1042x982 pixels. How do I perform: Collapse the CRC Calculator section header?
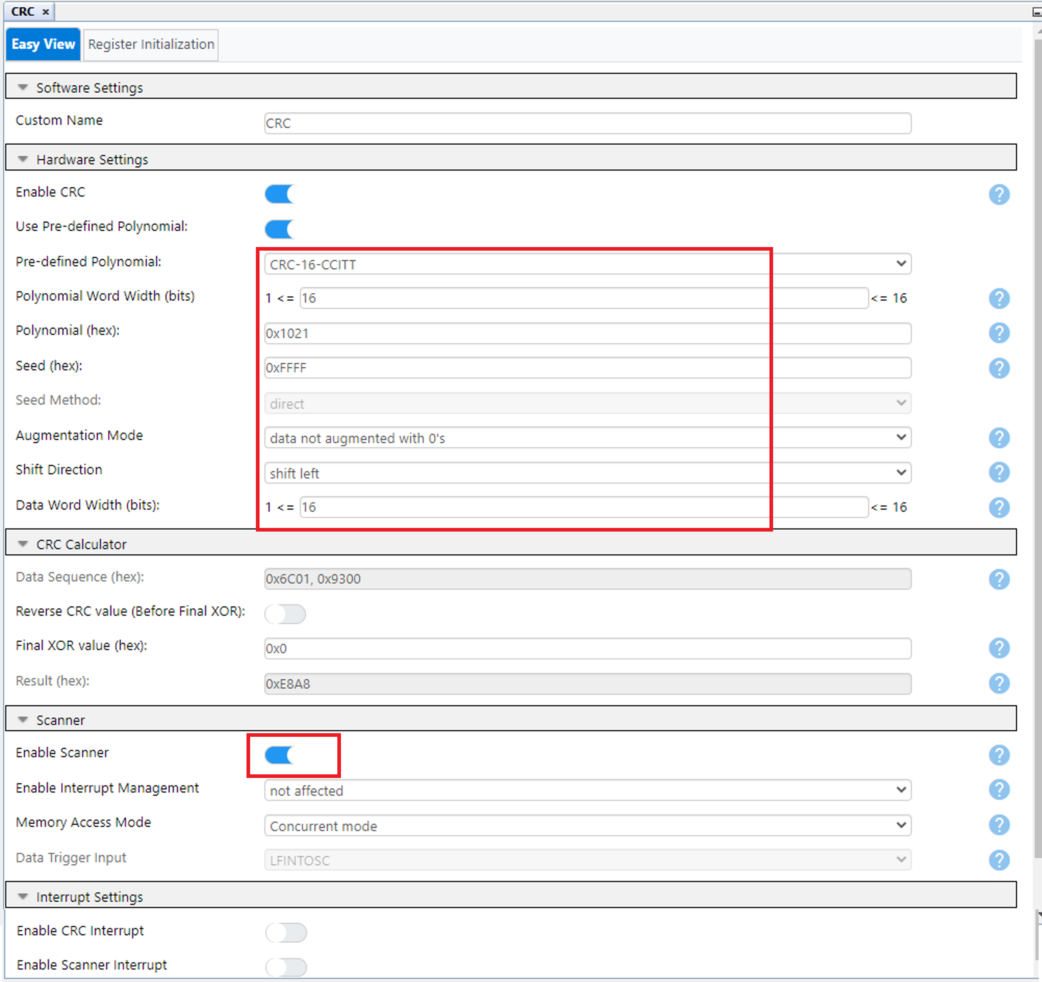point(23,544)
